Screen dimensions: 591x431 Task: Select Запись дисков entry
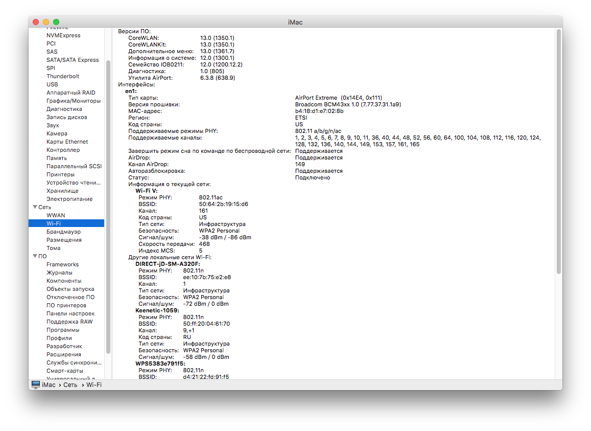[x=67, y=117]
